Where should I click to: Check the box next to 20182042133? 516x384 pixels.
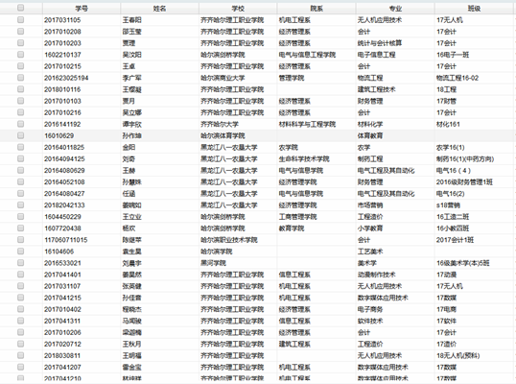[20, 204]
